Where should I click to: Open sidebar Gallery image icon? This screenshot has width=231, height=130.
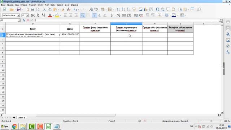[x=228, y=40]
